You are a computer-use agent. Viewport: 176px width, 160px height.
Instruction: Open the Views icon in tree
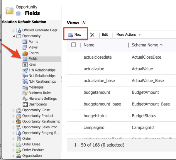click(x=25, y=47)
